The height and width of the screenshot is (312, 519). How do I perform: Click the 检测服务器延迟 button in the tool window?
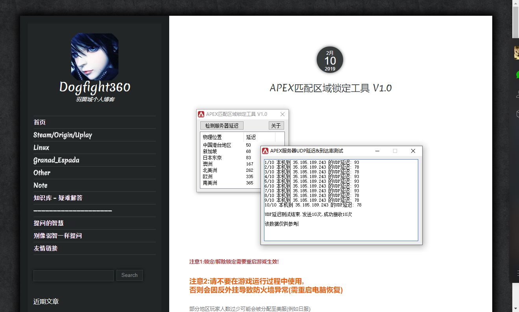222,126
